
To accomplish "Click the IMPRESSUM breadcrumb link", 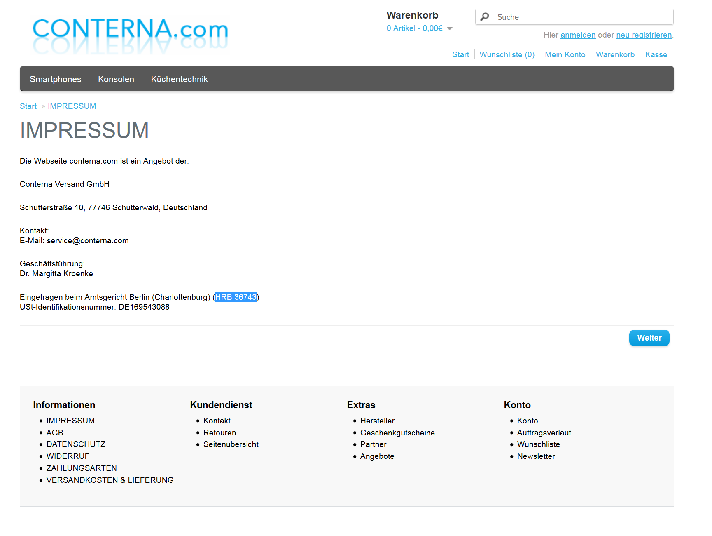I will (72, 106).
